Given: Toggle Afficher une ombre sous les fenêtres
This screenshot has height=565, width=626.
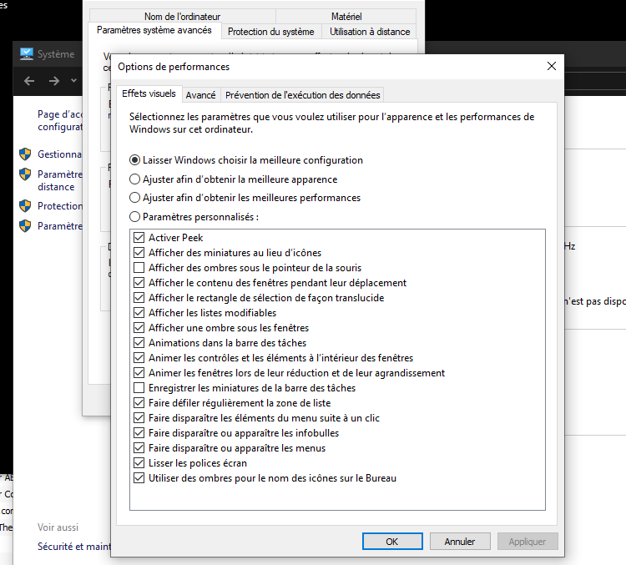Looking at the screenshot, I should [139, 328].
